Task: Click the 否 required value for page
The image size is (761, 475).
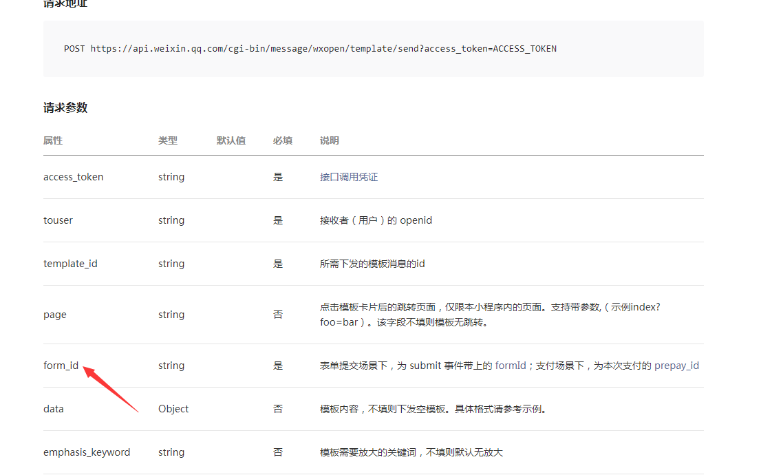Action: [277, 315]
